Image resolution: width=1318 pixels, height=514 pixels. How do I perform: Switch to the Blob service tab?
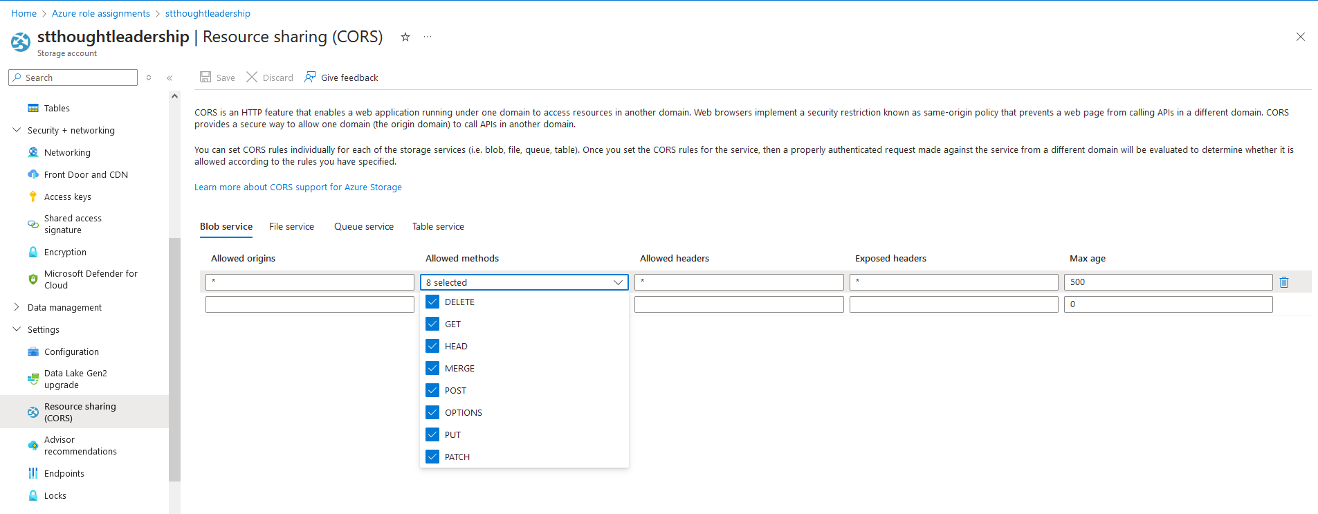click(x=226, y=226)
